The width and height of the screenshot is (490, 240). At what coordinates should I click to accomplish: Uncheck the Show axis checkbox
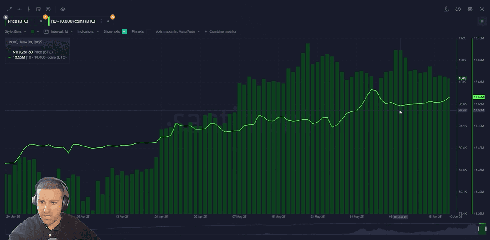point(125,31)
